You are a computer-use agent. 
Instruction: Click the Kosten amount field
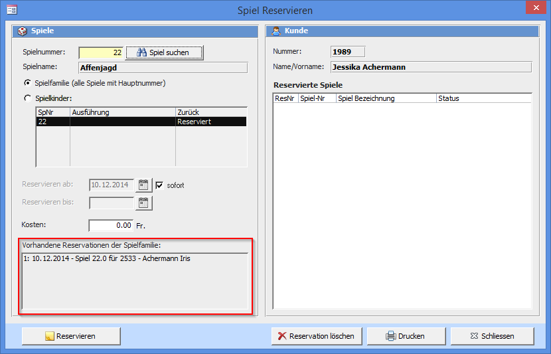point(111,225)
